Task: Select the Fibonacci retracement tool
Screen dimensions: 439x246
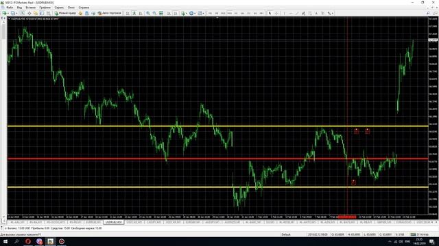Action: [x=310, y=13]
